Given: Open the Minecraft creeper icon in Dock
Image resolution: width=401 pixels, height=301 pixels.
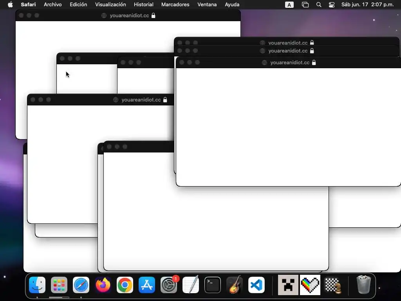Looking at the screenshot, I should click(x=288, y=285).
